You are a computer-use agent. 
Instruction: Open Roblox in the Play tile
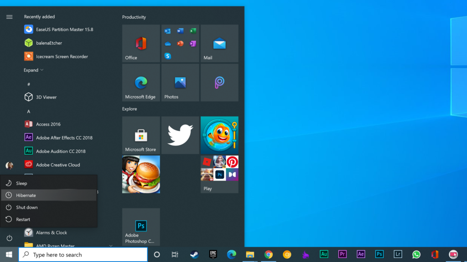pos(207,162)
